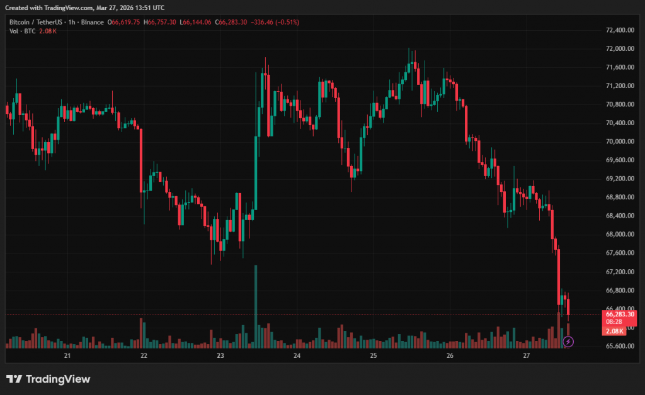Click the opening price value O66,619.75
Image resolution: width=645 pixels, height=395 pixels.
pos(125,23)
